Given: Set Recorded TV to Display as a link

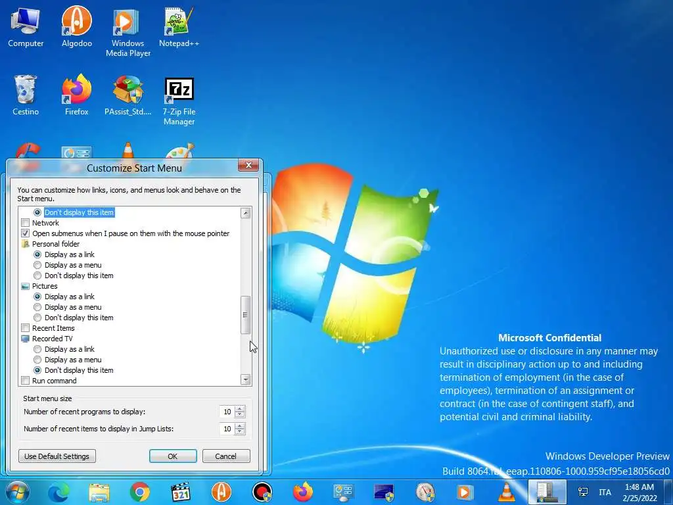Looking at the screenshot, I should coord(37,349).
